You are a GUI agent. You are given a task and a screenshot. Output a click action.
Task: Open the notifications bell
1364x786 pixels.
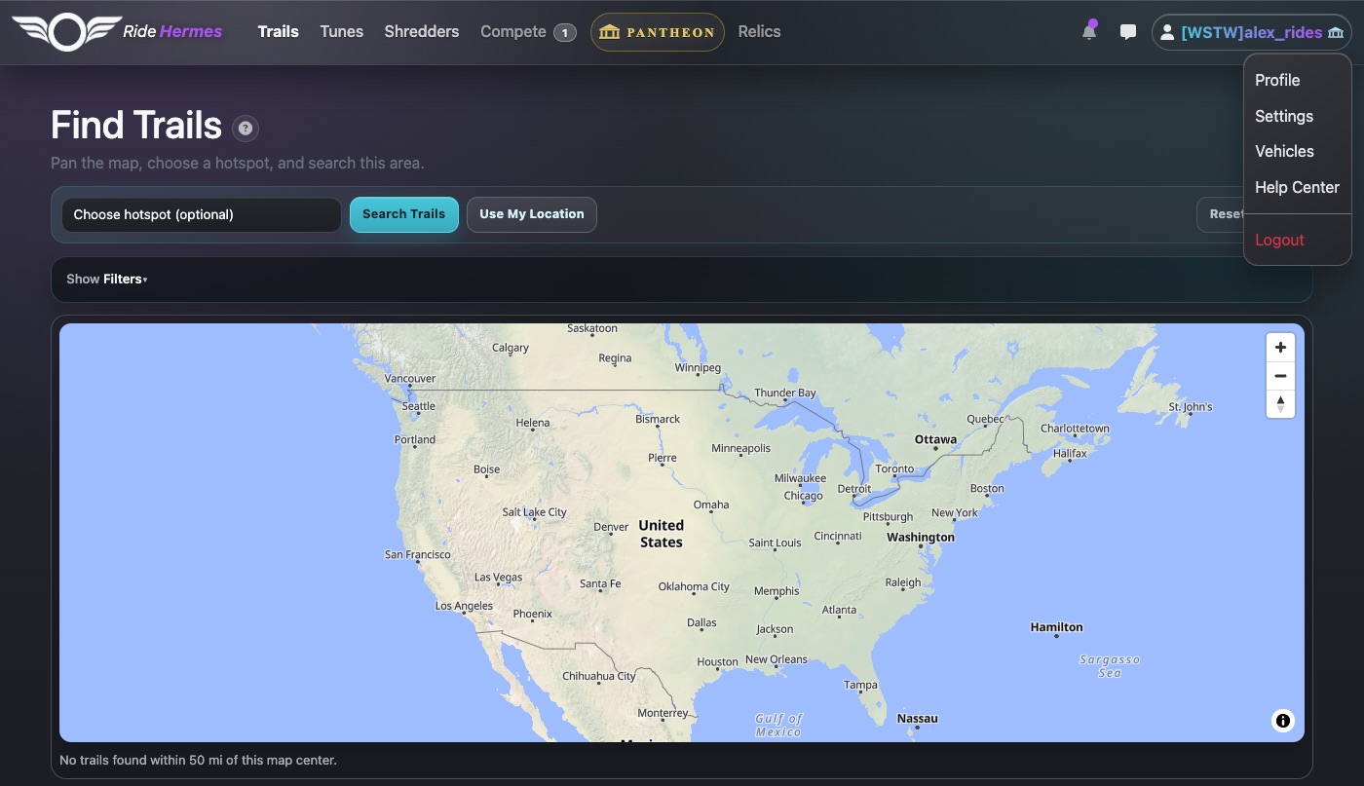tap(1089, 31)
